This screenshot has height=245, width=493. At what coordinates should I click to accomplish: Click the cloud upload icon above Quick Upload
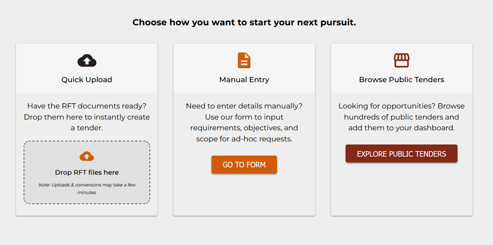tap(87, 60)
